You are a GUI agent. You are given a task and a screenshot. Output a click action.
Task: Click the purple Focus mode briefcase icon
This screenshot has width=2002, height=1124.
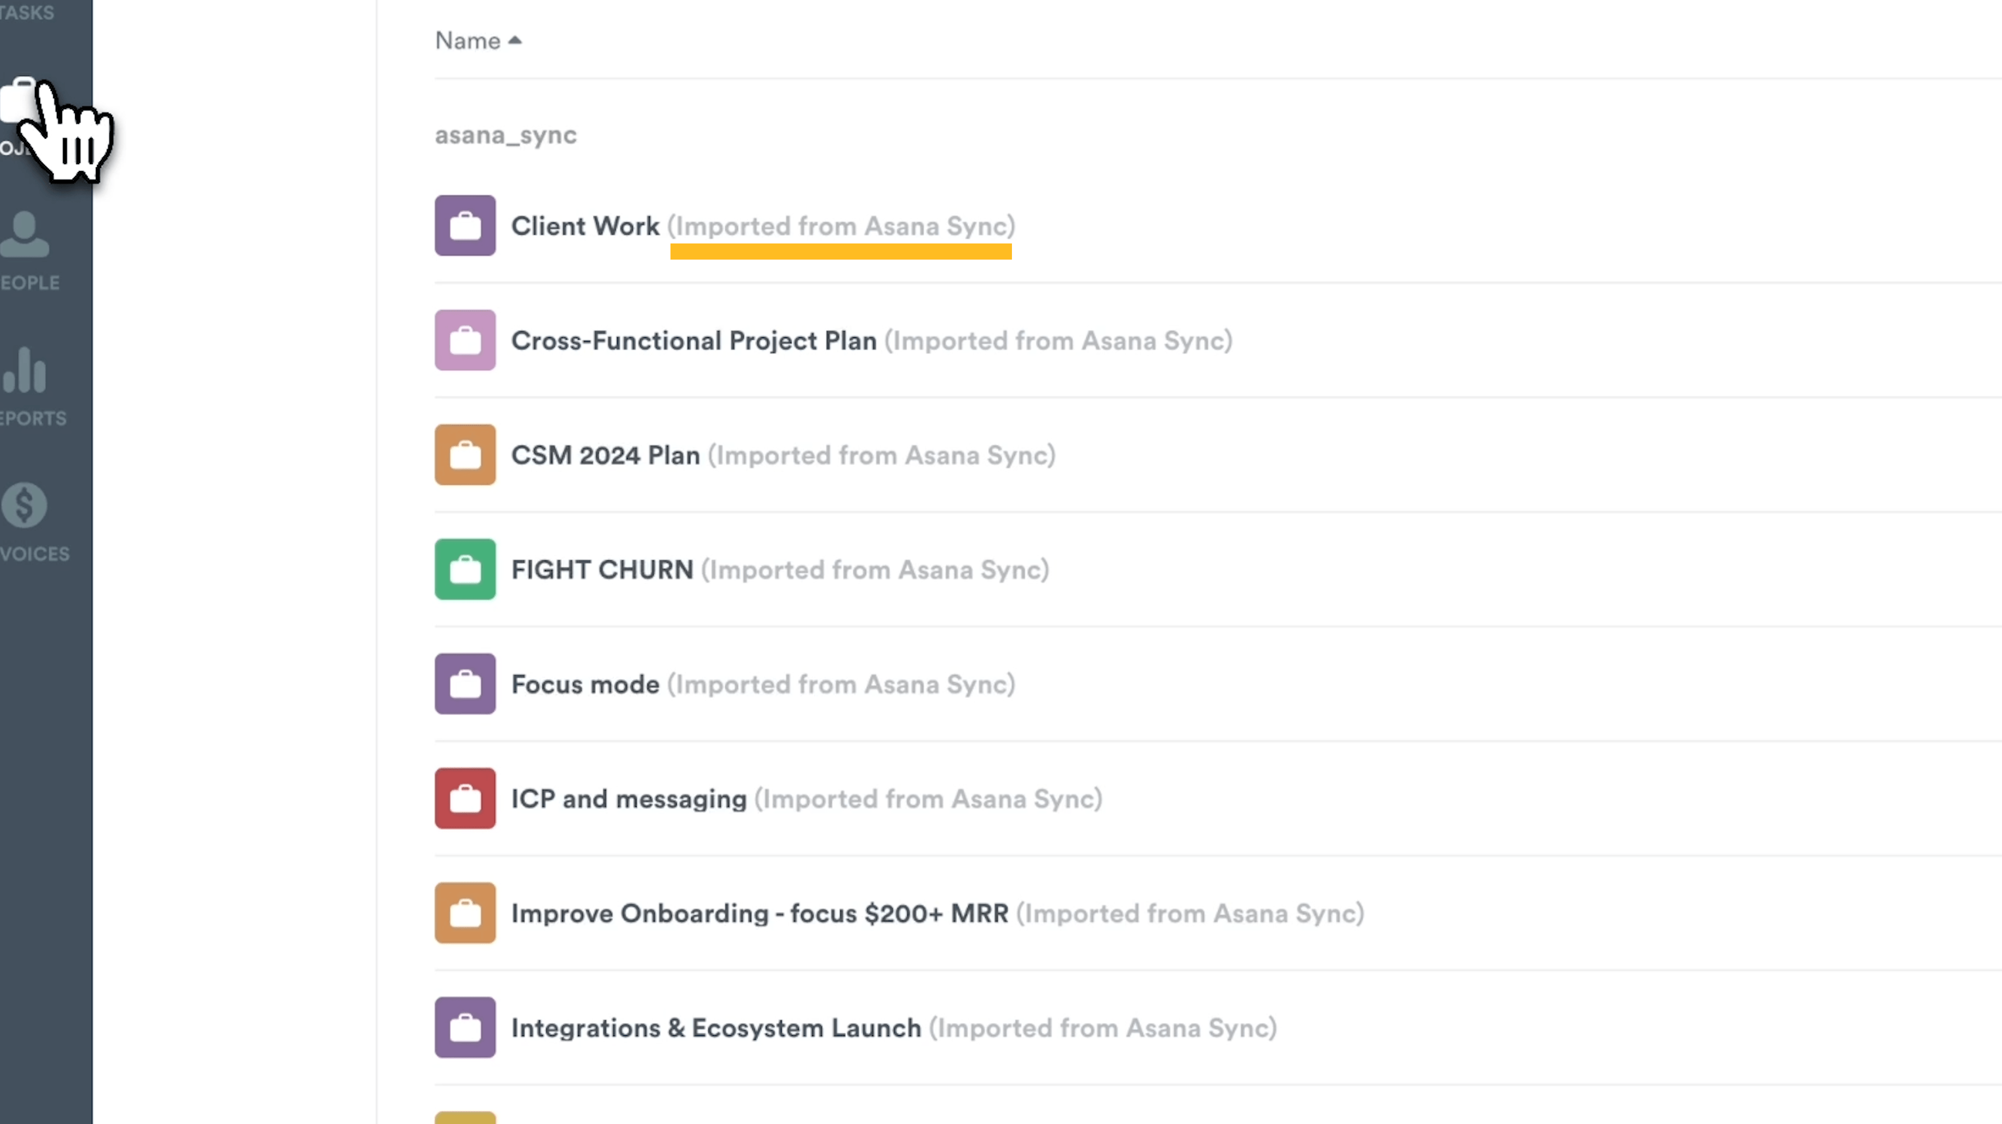[465, 684]
